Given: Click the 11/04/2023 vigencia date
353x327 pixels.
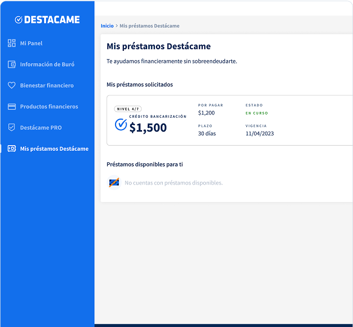Looking at the screenshot, I should click(x=260, y=134).
